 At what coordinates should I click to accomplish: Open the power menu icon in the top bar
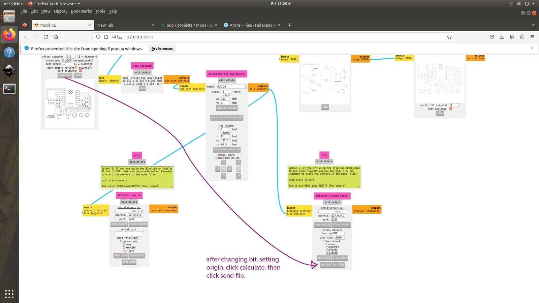[527, 4]
